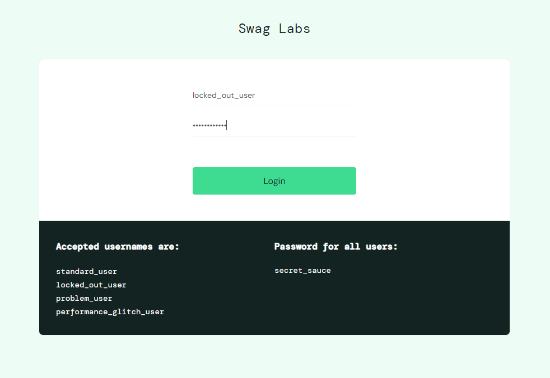Click inside the white login card
Screen dimensions: 550x378
pos(112,140)
